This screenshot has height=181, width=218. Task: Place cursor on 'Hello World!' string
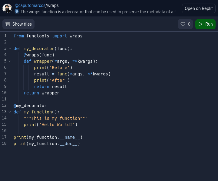pos(57,125)
